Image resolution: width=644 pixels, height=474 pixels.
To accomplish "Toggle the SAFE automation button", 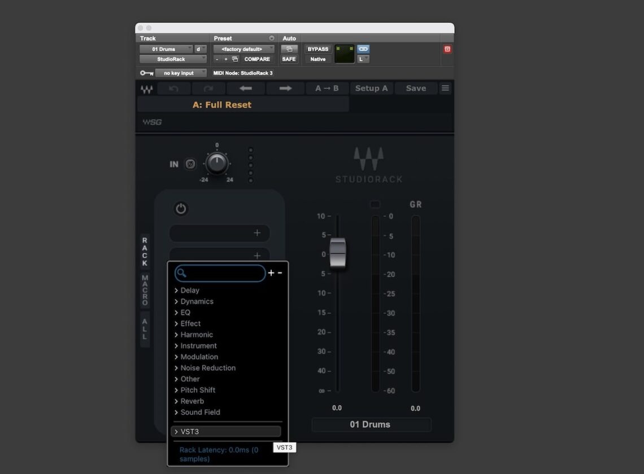I will coord(289,59).
